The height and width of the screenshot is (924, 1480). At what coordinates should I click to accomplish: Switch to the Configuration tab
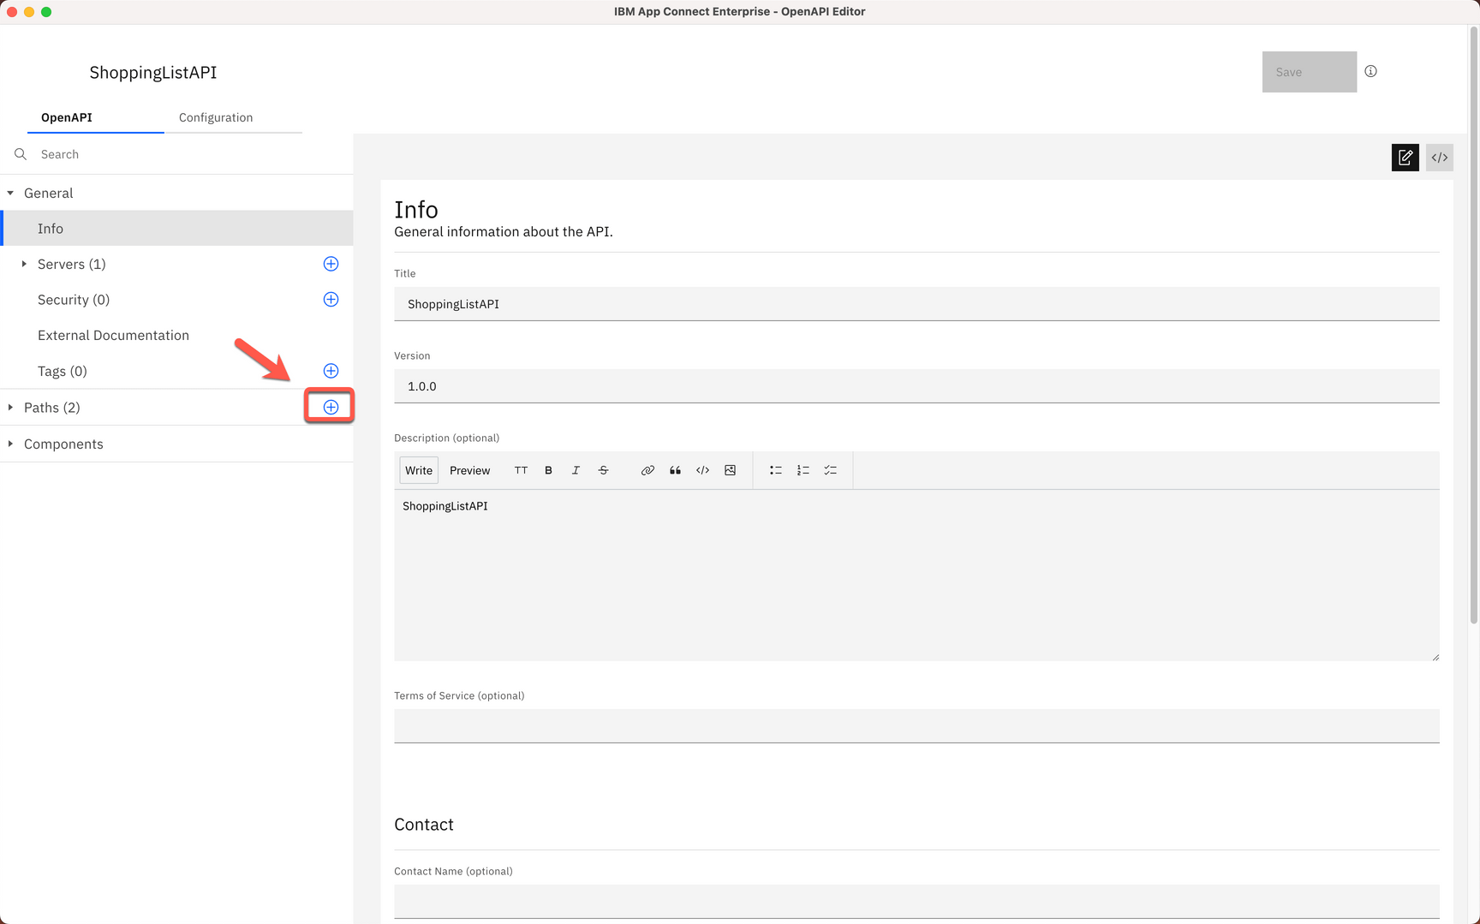pyautogui.click(x=215, y=117)
